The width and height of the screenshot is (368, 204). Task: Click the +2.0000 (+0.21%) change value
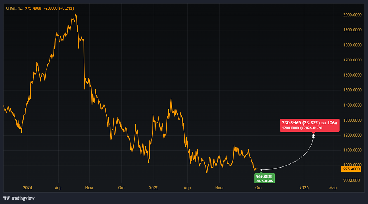pyautogui.click(x=59, y=8)
